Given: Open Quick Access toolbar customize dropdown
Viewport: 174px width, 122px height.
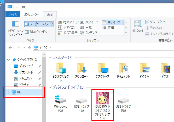Looking at the screenshot, I should [17, 7].
